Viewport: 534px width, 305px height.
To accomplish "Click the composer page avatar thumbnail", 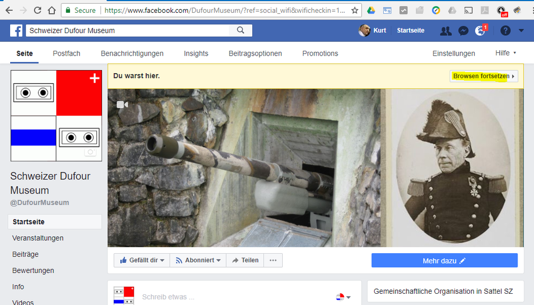I will click(x=123, y=295).
